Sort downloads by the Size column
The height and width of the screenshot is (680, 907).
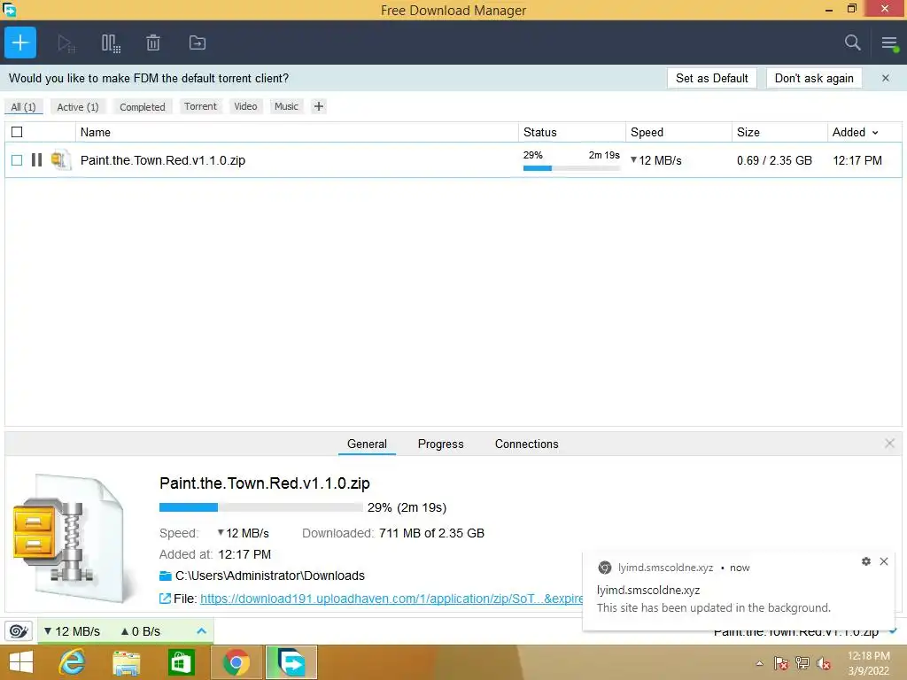[779, 132]
